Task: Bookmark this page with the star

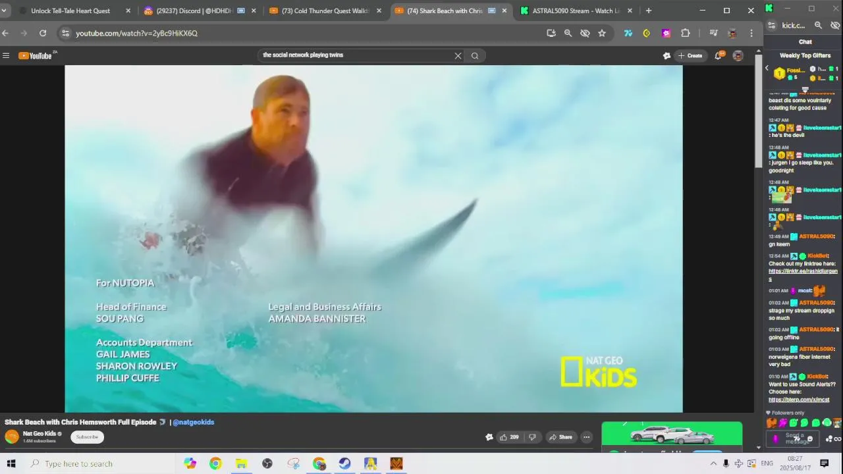Action: coord(602,33)
